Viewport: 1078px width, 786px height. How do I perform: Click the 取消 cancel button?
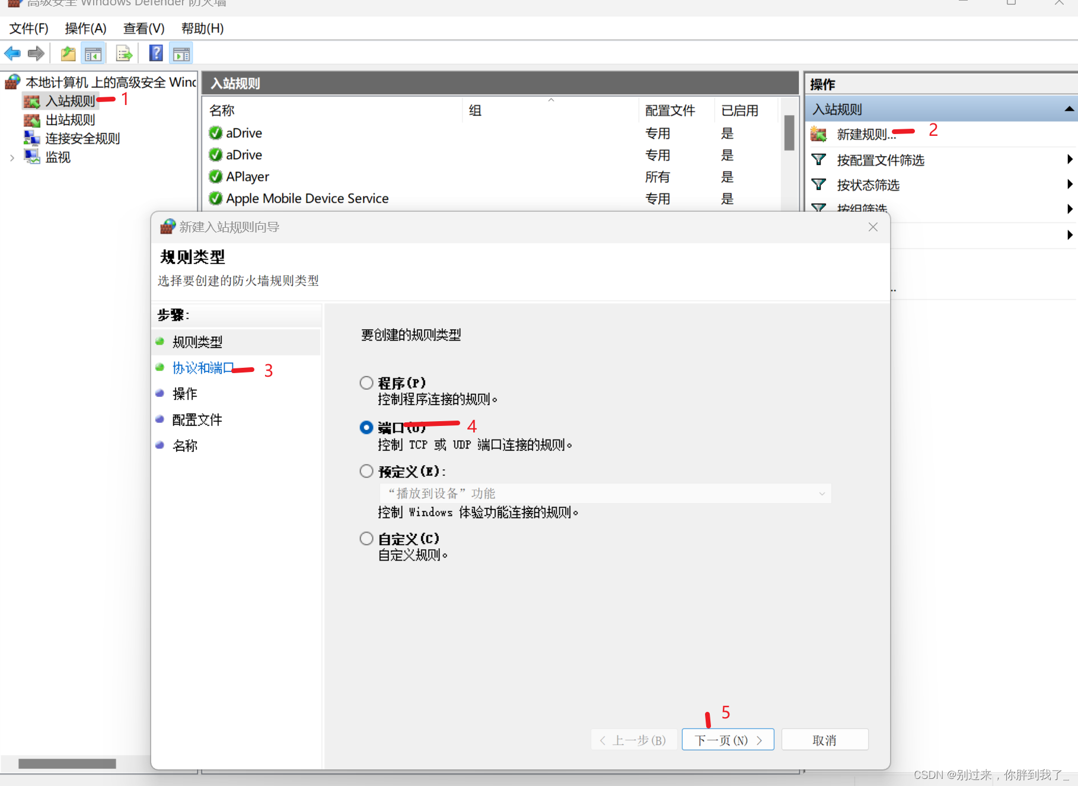coord(825,740)
